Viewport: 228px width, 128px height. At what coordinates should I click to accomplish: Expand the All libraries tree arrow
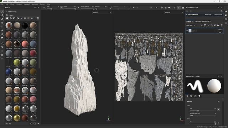tap(6, 12)
